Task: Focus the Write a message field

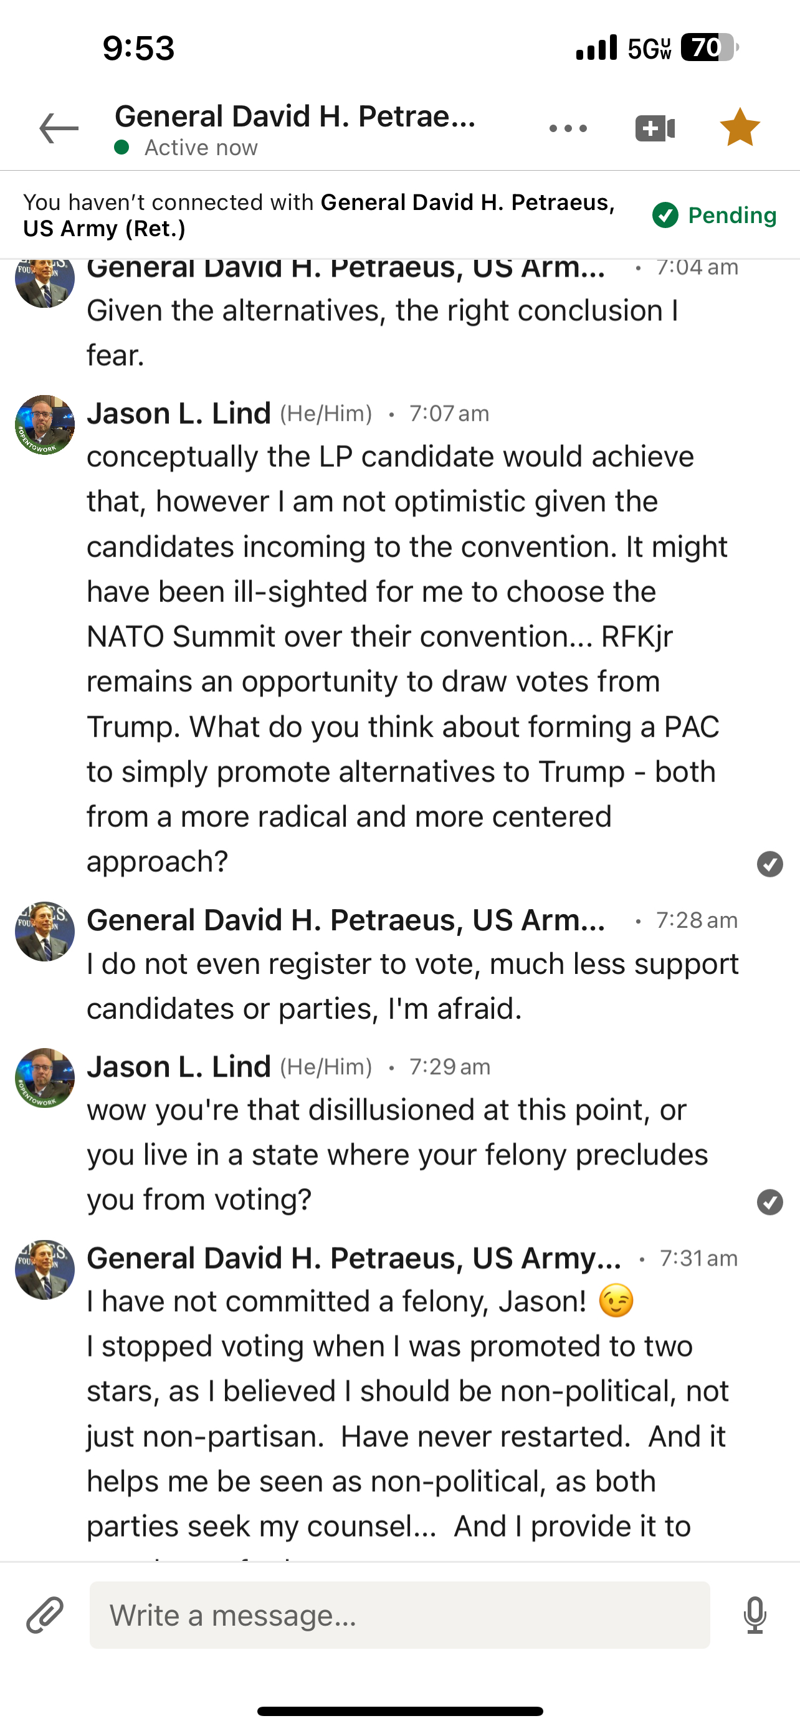Action: point(399,1614)
